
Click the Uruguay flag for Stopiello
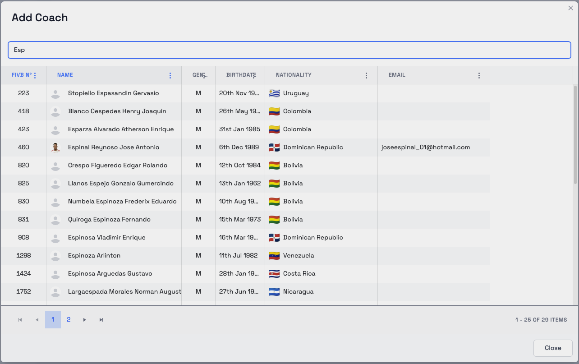coord(274,93)
